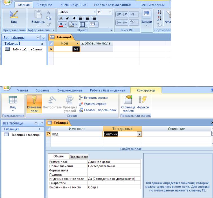Viewport: 213px width, 198px height.
Task: Apply the red font color A
Action: 61,25
